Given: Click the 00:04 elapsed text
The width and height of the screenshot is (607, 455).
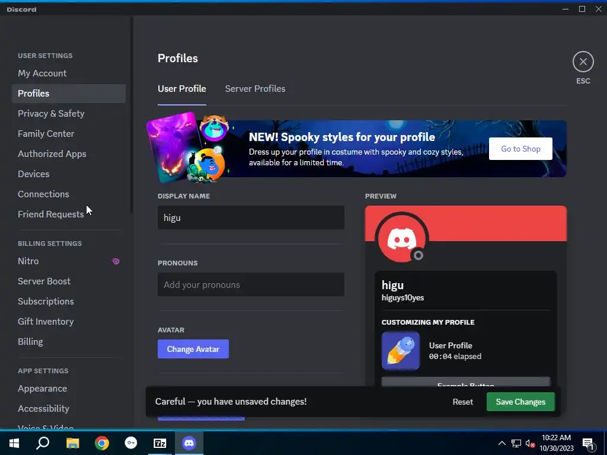Looking at the screenshot, I should coord(455,356).
